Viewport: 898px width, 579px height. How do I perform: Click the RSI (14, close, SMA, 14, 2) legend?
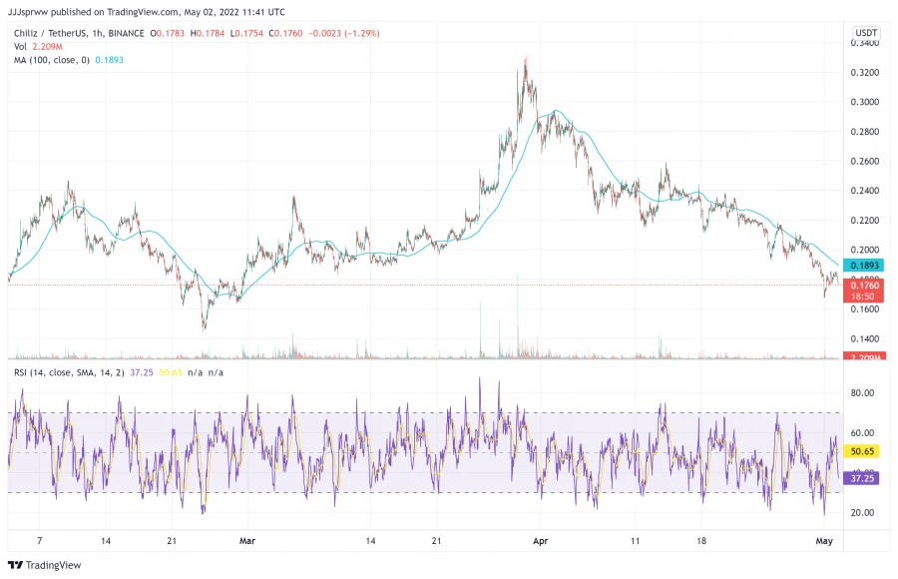point(69,372)
